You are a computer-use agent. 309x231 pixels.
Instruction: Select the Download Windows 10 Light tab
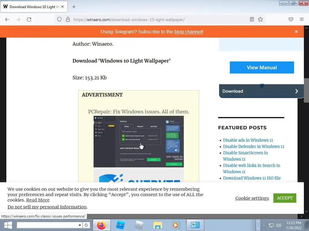point(34,7)
